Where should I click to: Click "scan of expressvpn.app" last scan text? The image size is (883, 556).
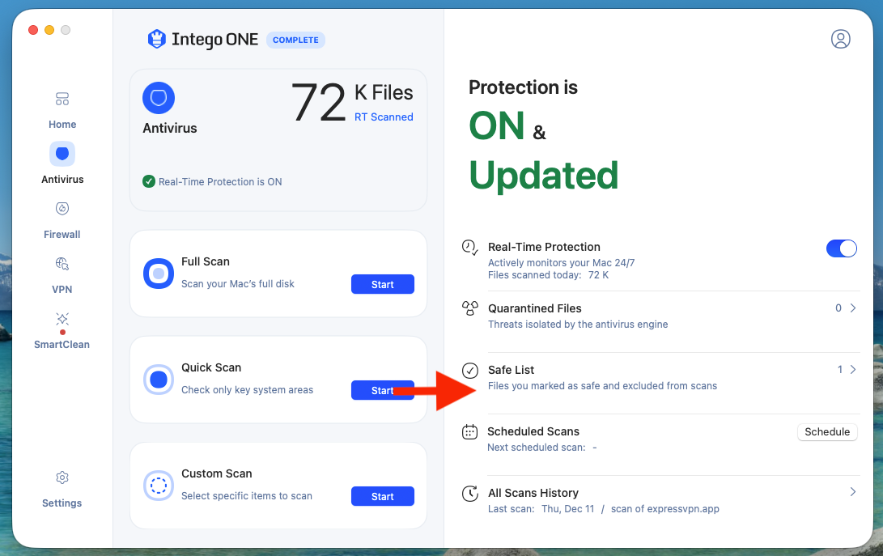pos(665,509)
